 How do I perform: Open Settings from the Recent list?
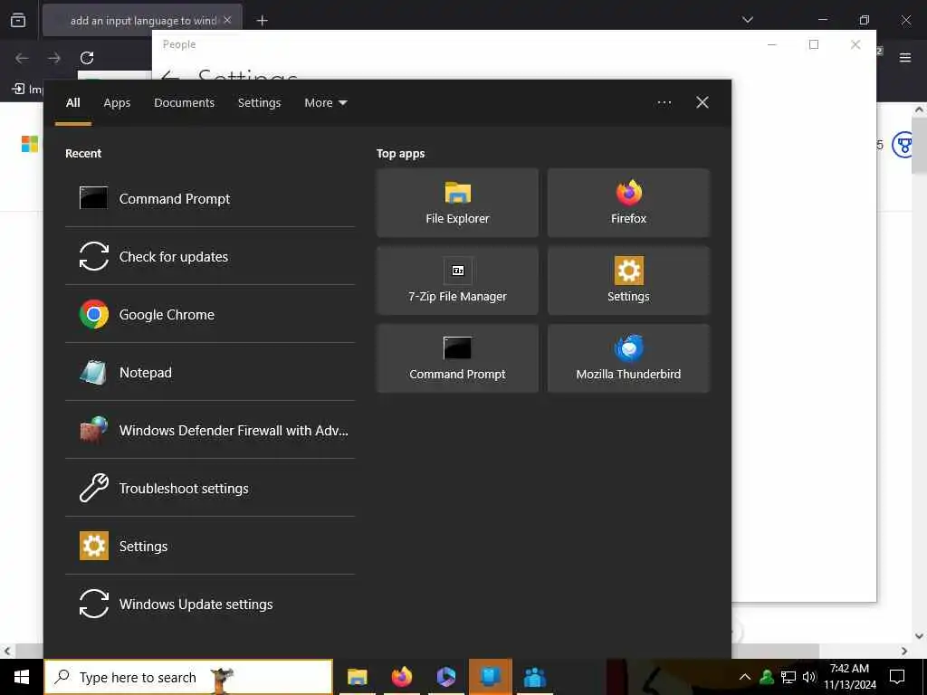click(210, 546)
